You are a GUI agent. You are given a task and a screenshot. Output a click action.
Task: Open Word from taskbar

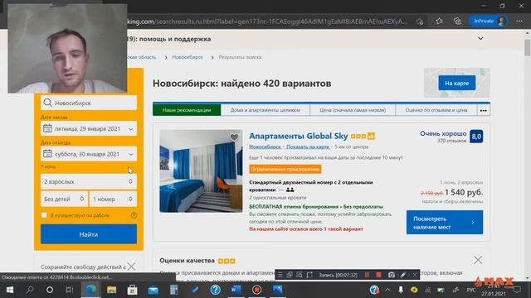[x=236, y=290]
